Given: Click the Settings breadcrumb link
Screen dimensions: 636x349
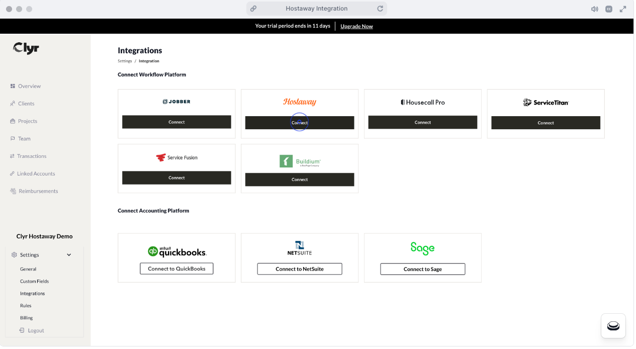Looking at the screenshot, I should pos(125,61).
